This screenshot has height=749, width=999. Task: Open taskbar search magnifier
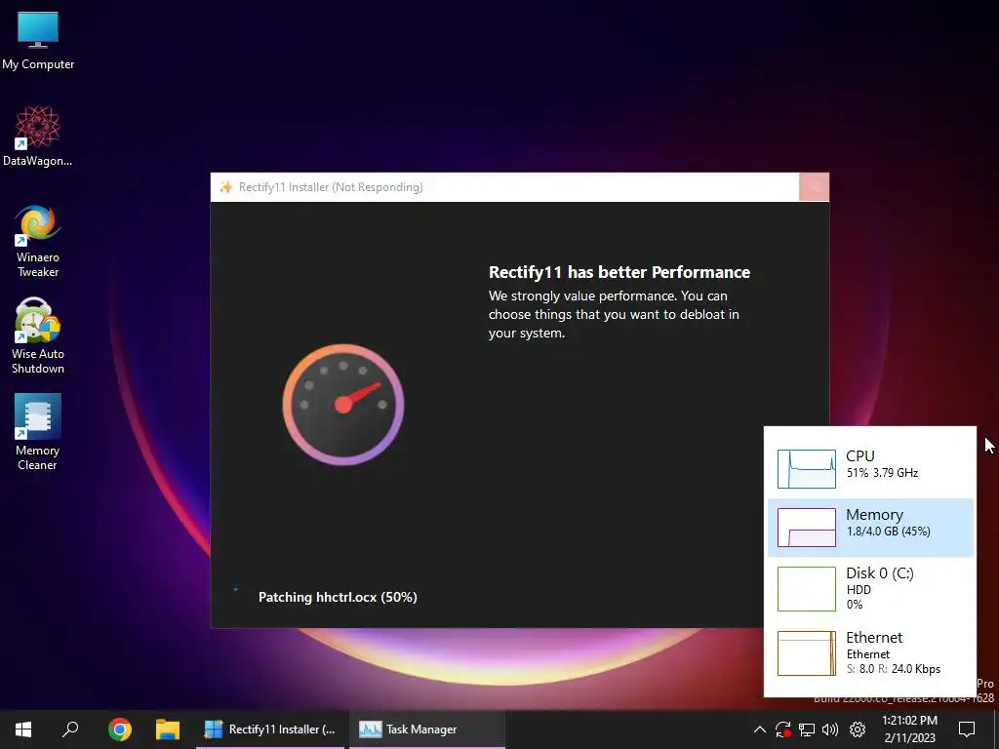(x=70, y=729)
